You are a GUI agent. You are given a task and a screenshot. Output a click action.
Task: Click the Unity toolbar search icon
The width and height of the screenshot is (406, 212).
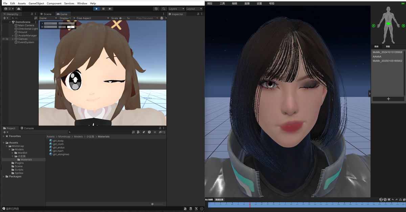[164, 9]
